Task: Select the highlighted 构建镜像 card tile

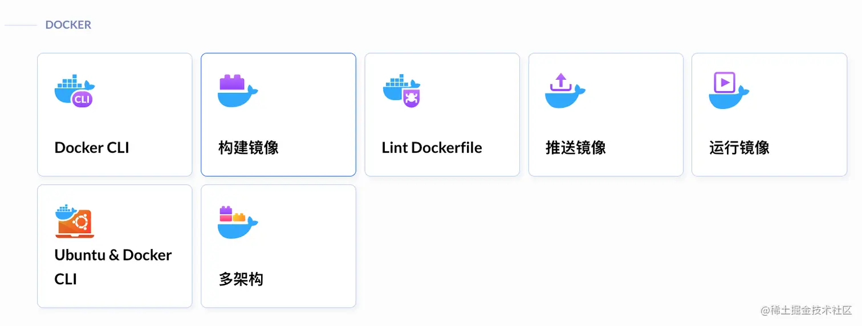Action: coord(278,115)
